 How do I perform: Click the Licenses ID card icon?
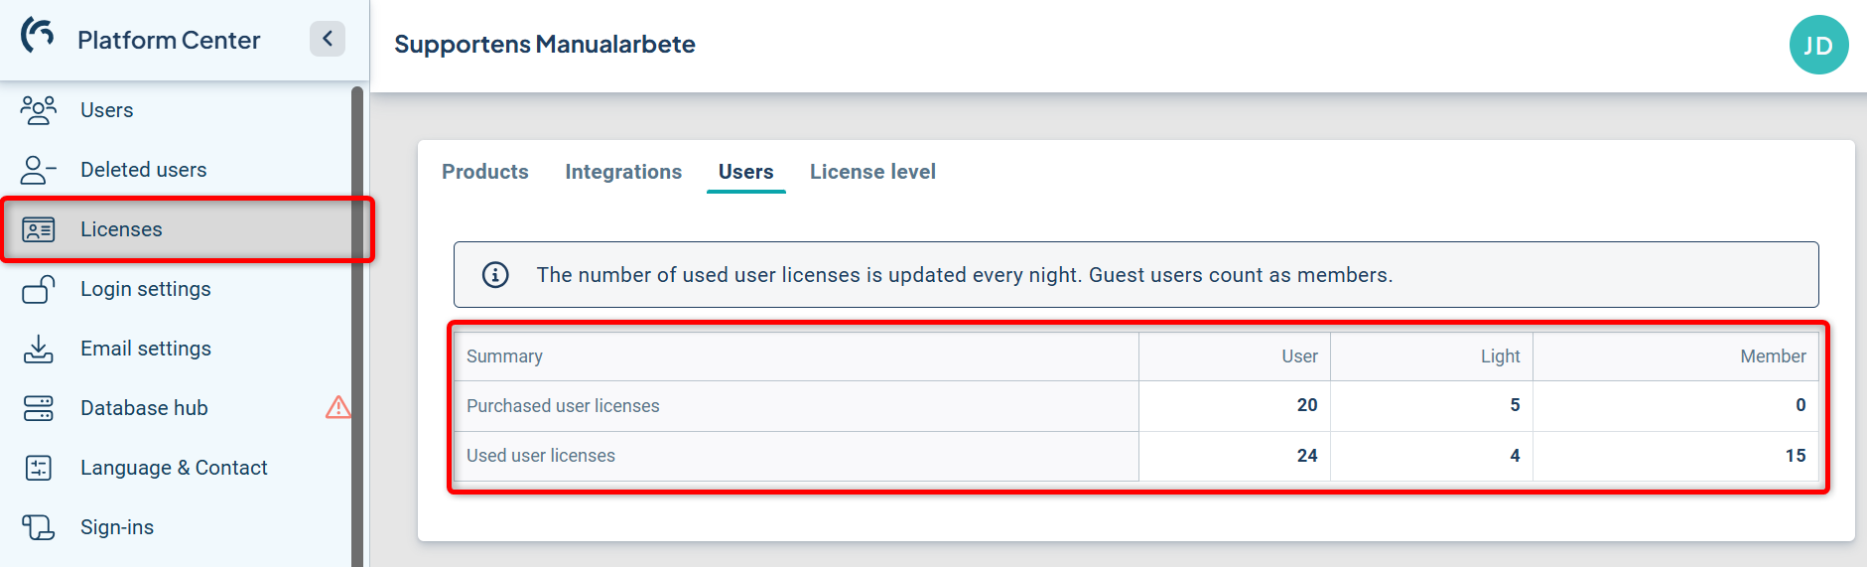pyautogui.click(x=39, y=229)
